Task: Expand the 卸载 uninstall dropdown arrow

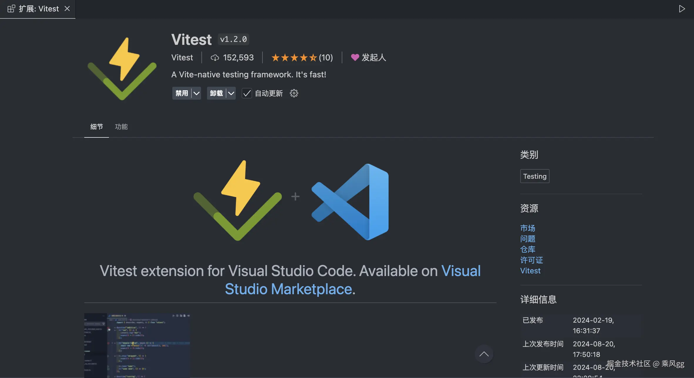Action: point(231,93)
